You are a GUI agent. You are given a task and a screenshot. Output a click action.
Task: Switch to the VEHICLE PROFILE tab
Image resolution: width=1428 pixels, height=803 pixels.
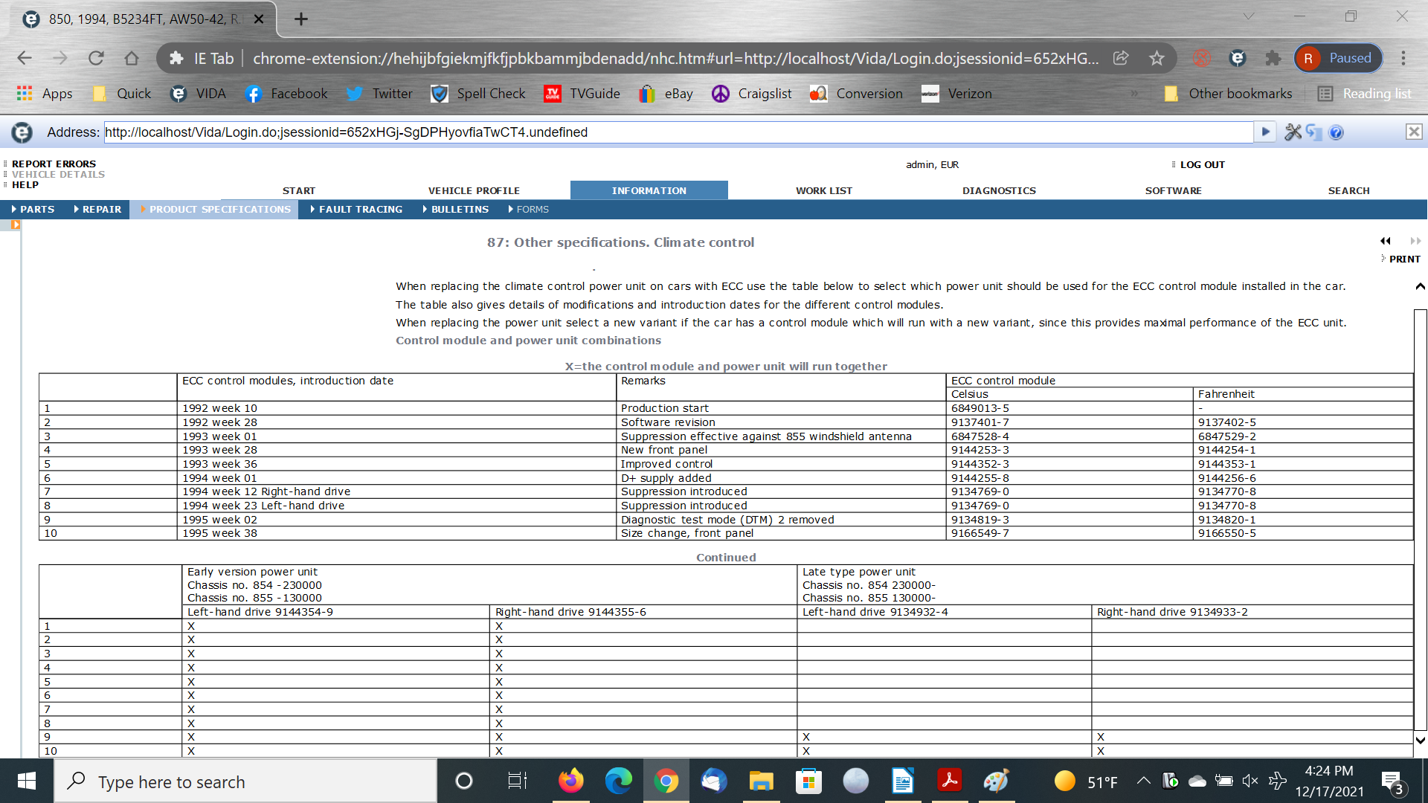click(x=474, y=191)
